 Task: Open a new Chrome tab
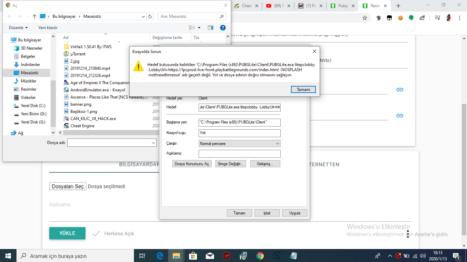(x=398, y=6)
